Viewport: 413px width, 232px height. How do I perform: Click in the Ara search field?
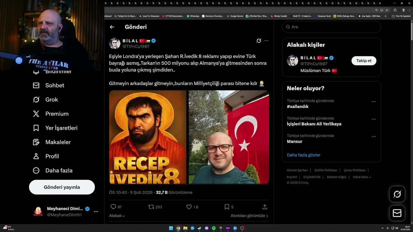coord(331,27)
